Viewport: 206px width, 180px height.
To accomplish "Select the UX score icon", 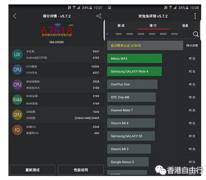I will coord(17,54).
